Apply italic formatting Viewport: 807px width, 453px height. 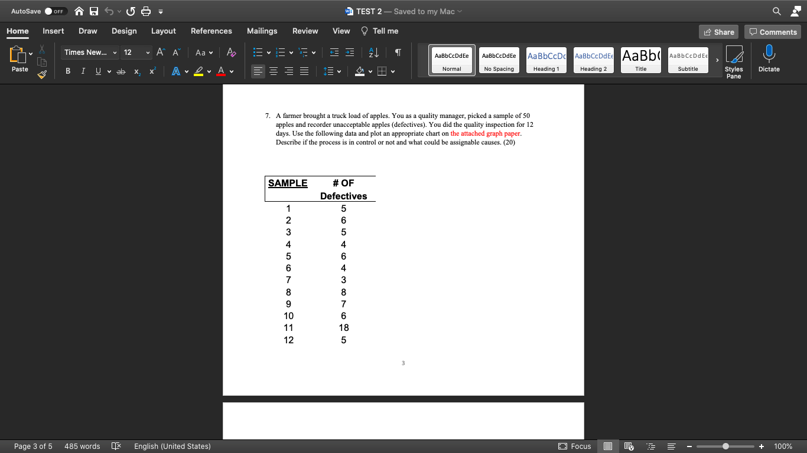(83, 71)
